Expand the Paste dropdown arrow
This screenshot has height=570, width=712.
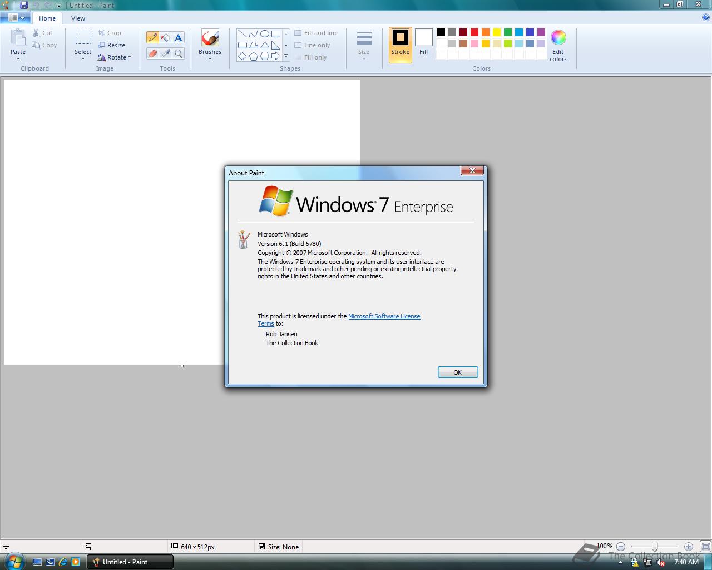point(18,58)
